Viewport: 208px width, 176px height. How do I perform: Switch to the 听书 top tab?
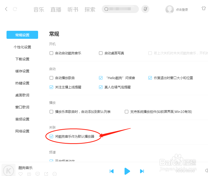coord(73,10)
